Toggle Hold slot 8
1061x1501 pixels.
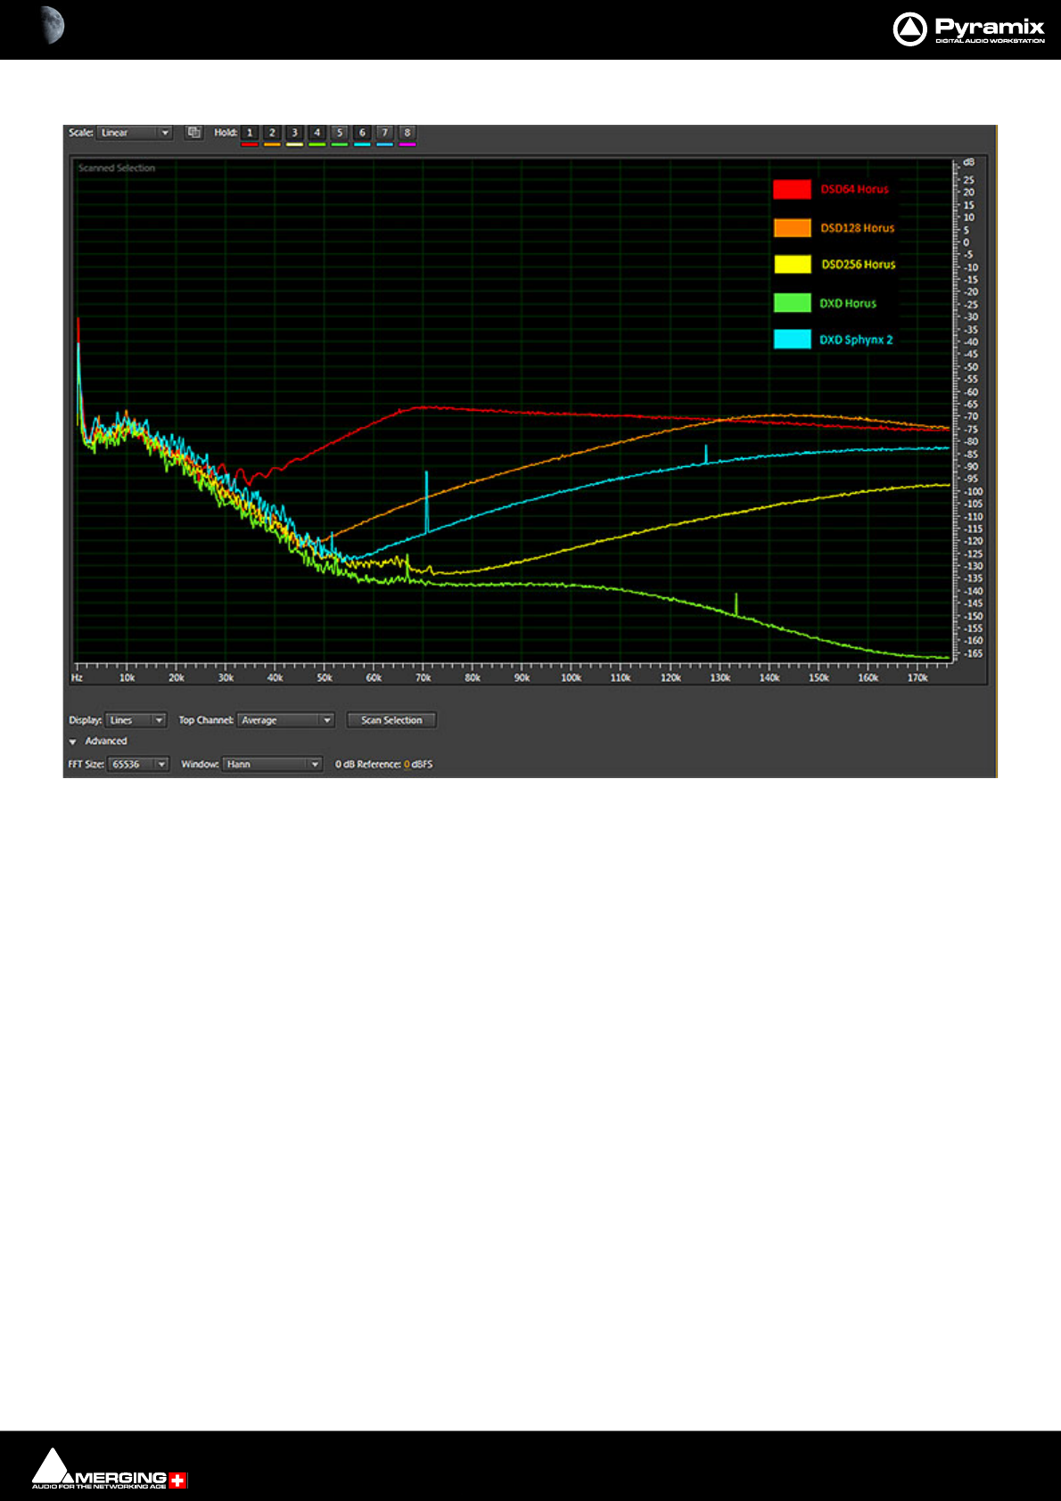407,133
